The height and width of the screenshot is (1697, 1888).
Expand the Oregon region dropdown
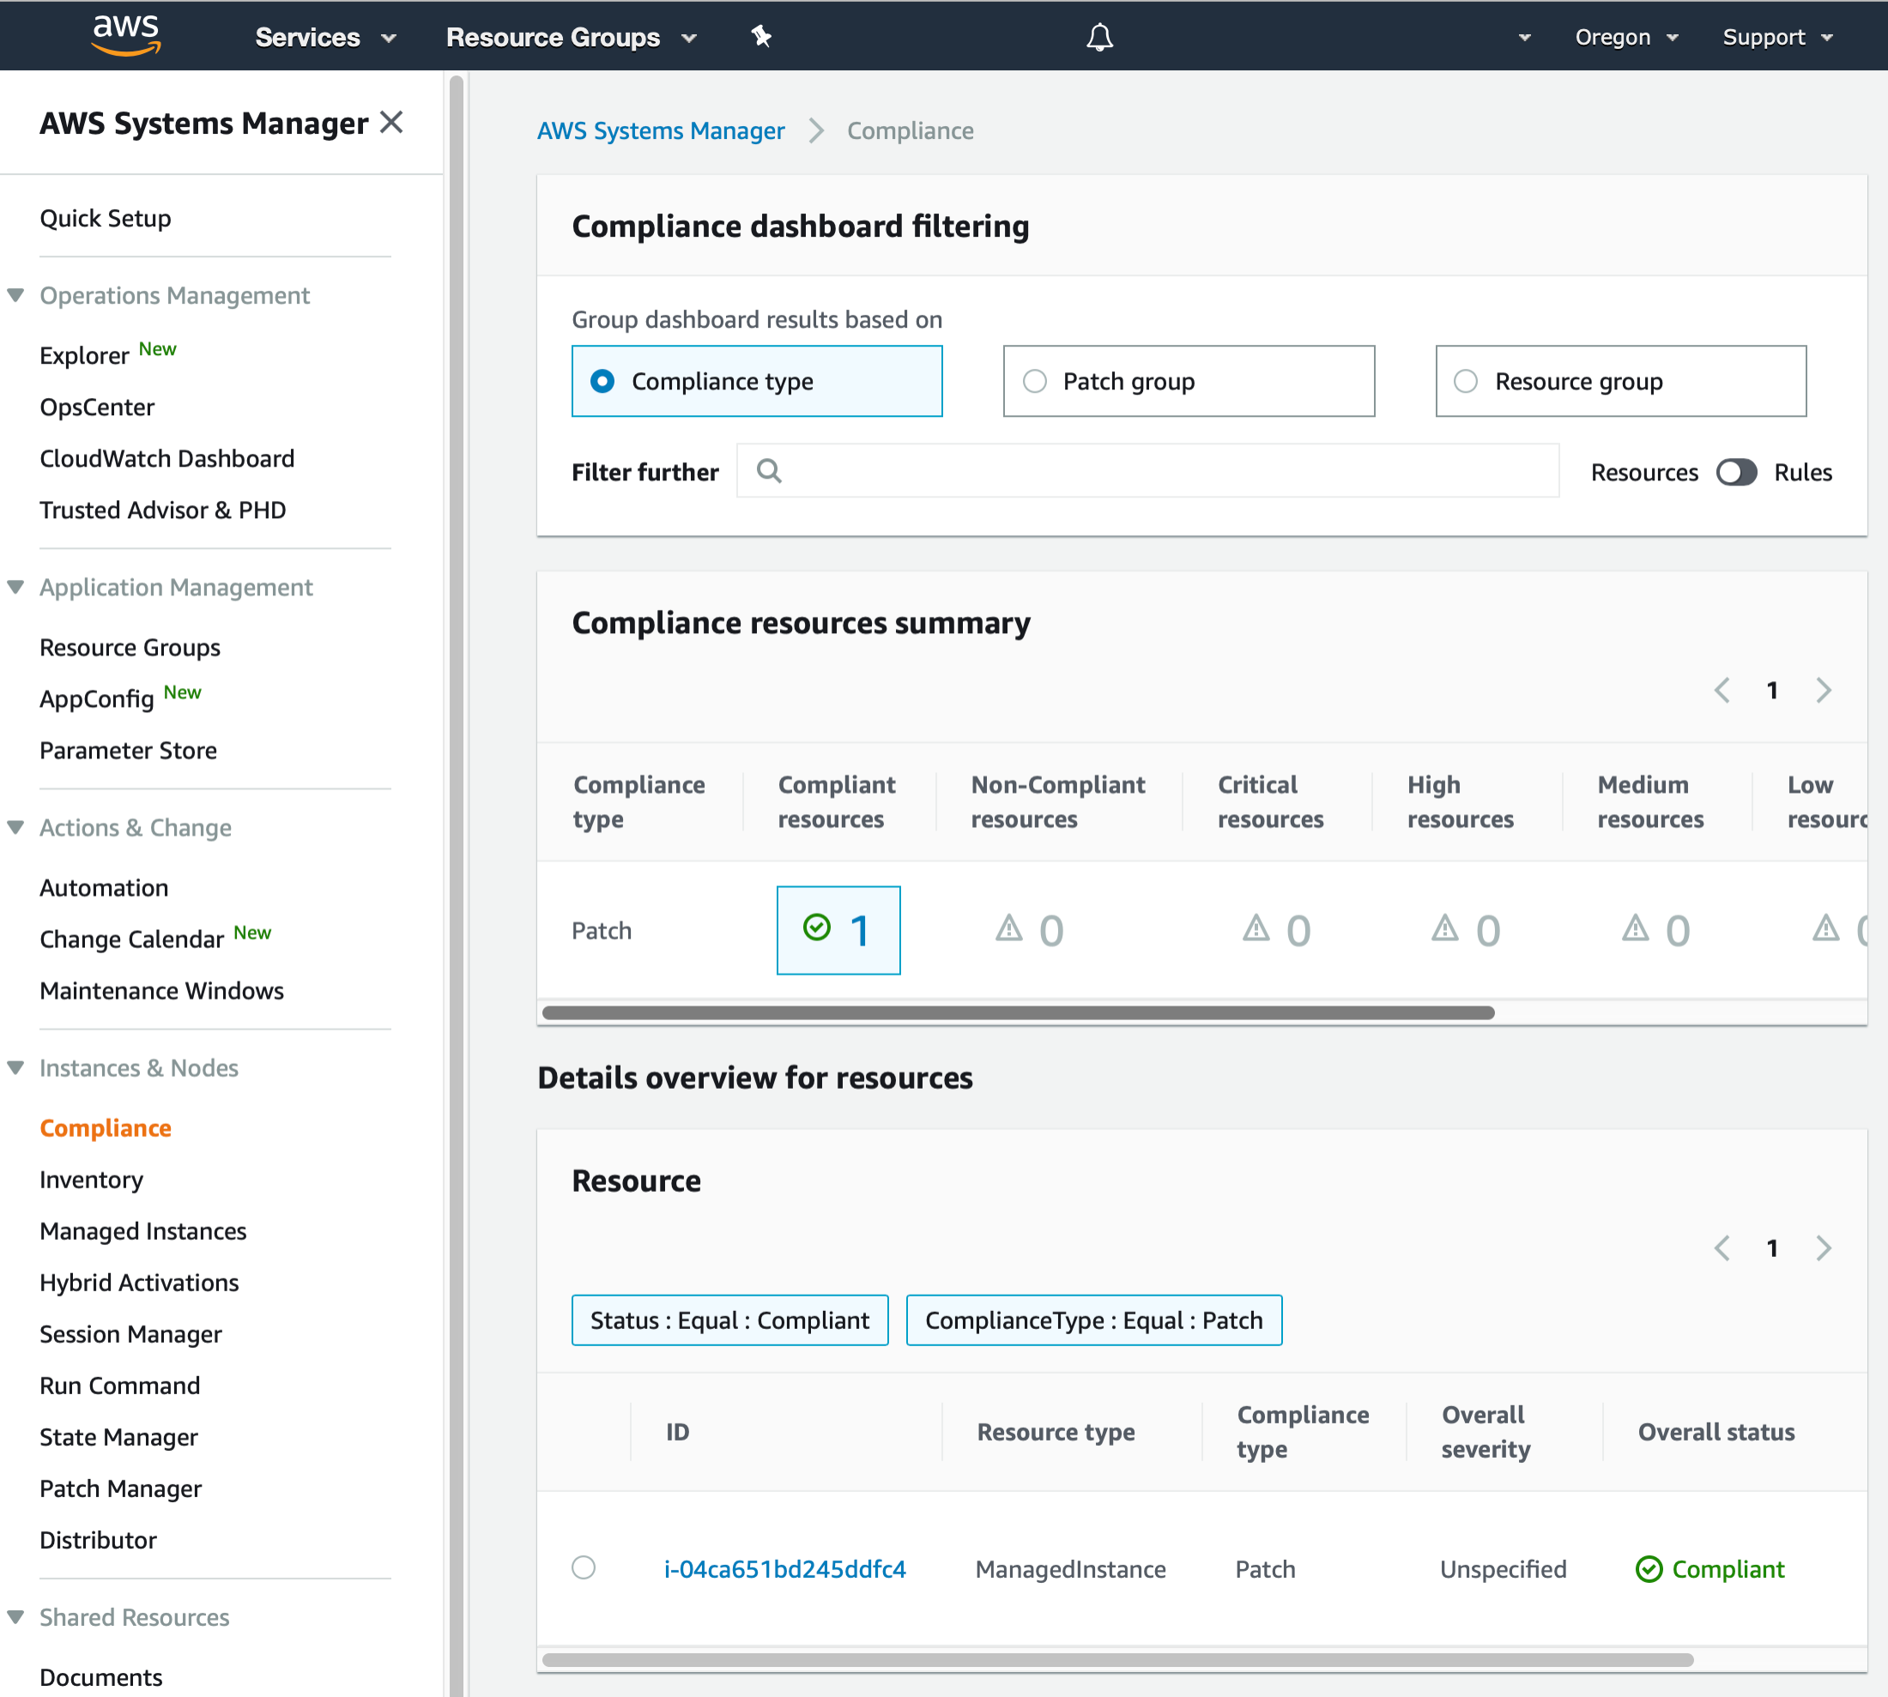tap(1626, 37)
